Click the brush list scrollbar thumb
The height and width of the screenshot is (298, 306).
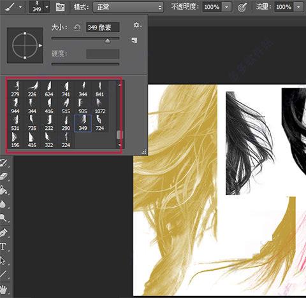click(120, 135)
